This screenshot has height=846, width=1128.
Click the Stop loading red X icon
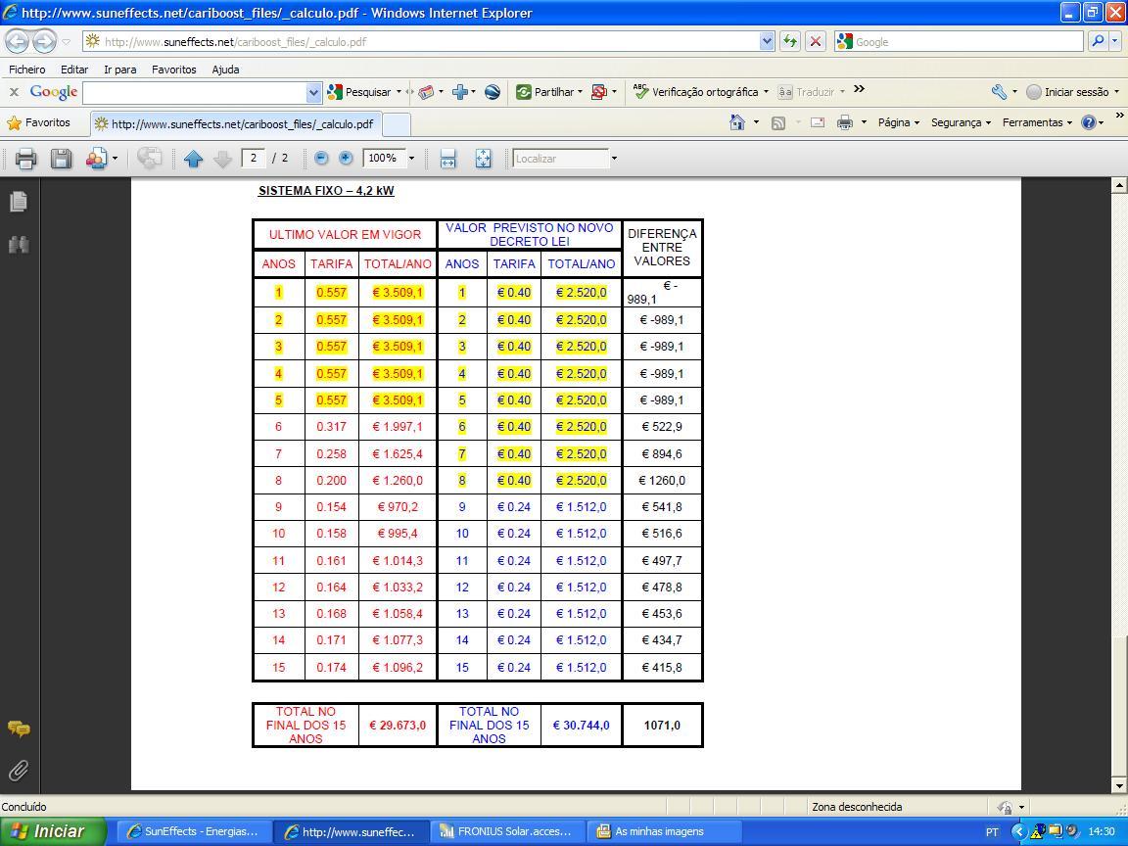point(815,42)
